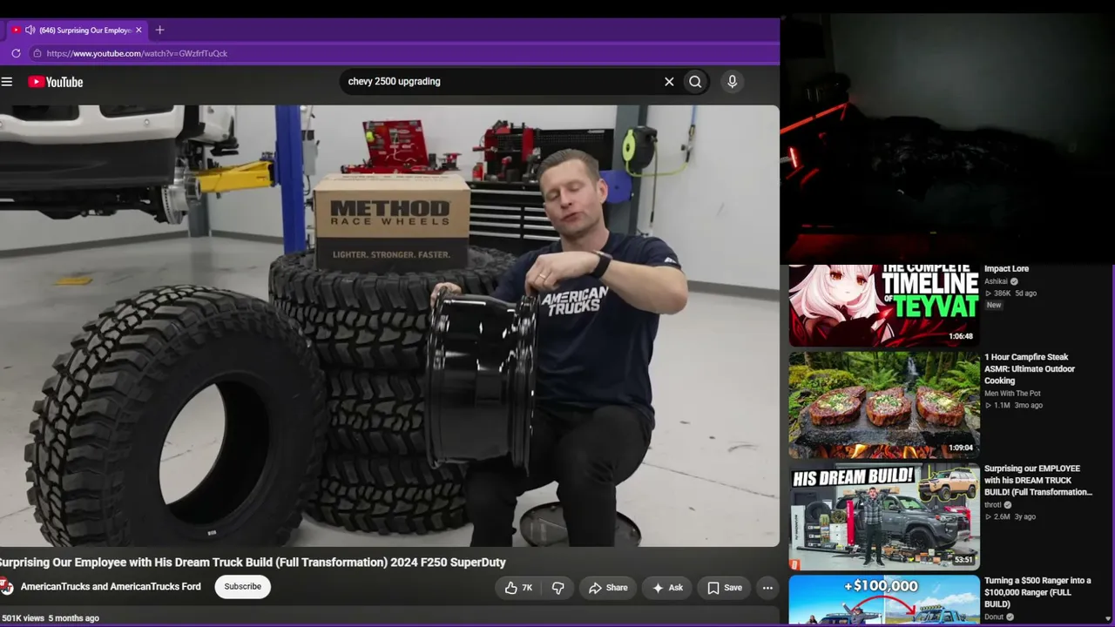Expand description at 501K views line
Image resolution: width=1115 pixels, height=627 pixels.
point(50,618)
